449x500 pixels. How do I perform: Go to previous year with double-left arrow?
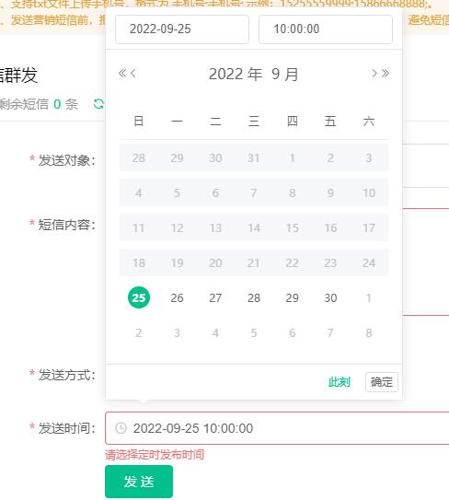pos(122,74)
